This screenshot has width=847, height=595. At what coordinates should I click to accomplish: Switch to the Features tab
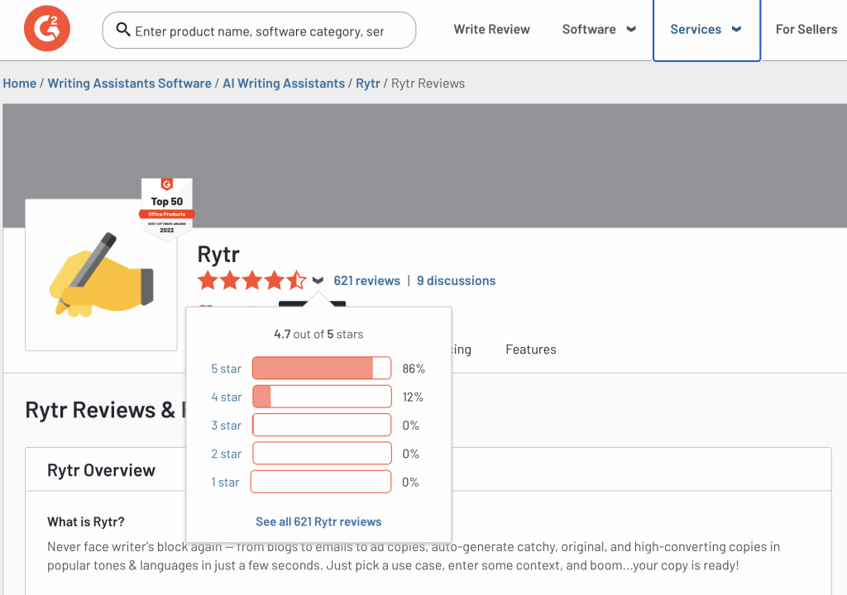tap(531, 350)
